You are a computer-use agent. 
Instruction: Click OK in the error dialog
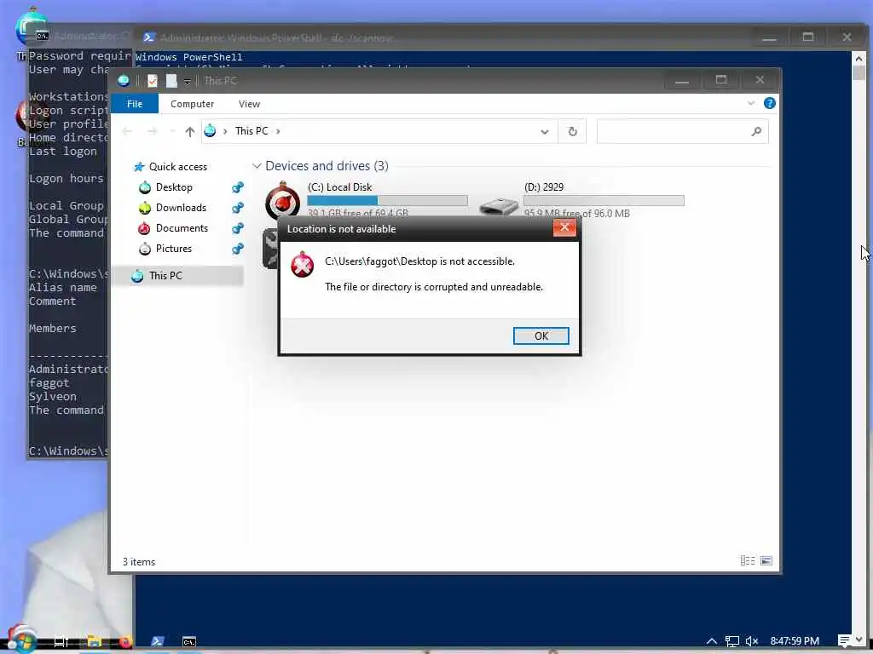click(541, 336)
